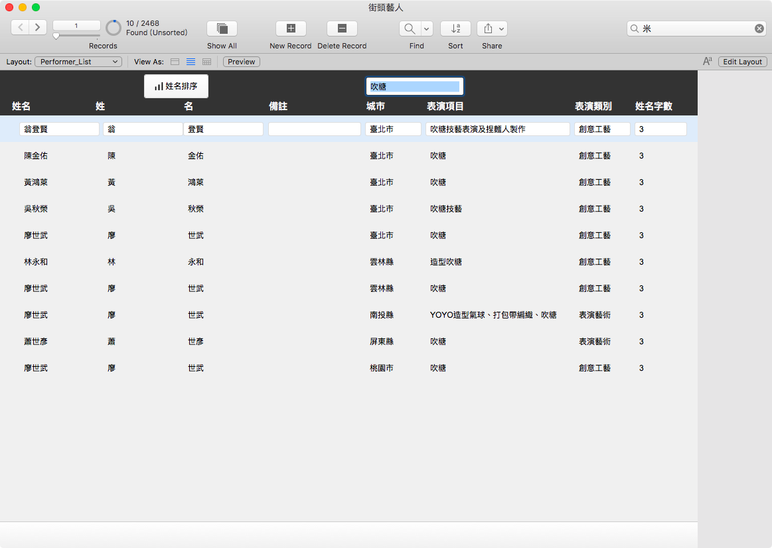772x548 pixels.
Task: Select the 陳金佑 record name
Action: [x=36, y=155]
